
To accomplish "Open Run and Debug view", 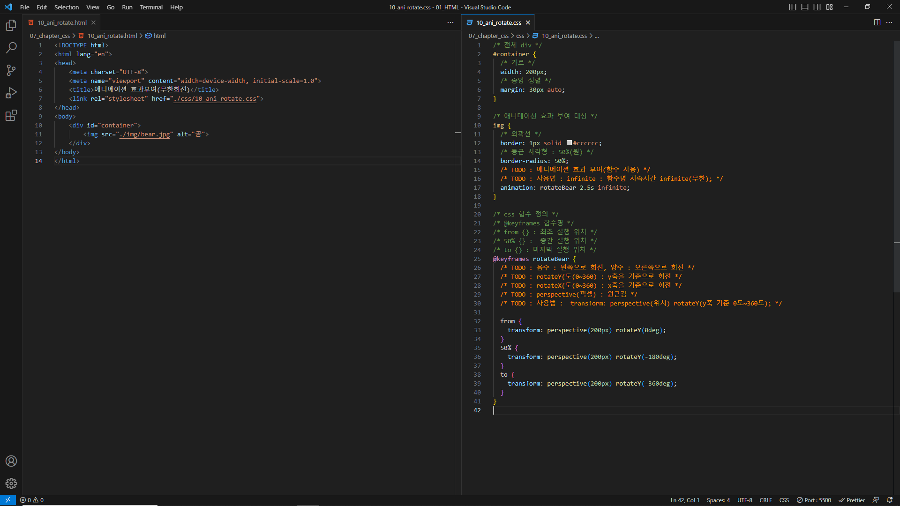I will (x=11, y=93).
